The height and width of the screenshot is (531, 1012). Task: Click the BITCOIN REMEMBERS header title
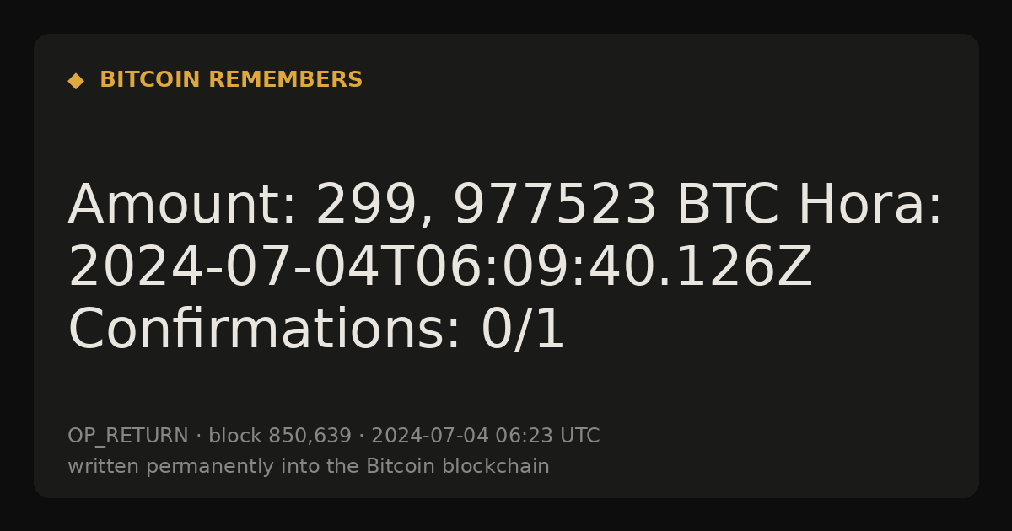point(231,80)
